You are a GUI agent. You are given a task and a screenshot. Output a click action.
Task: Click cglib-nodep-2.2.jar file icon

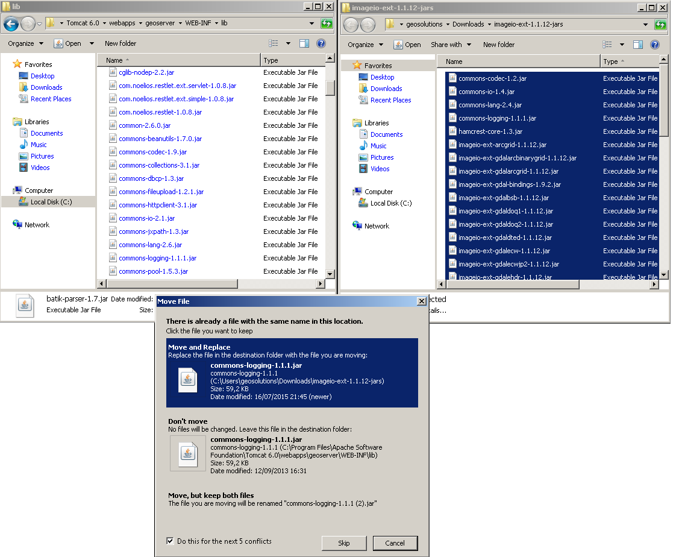112,72
